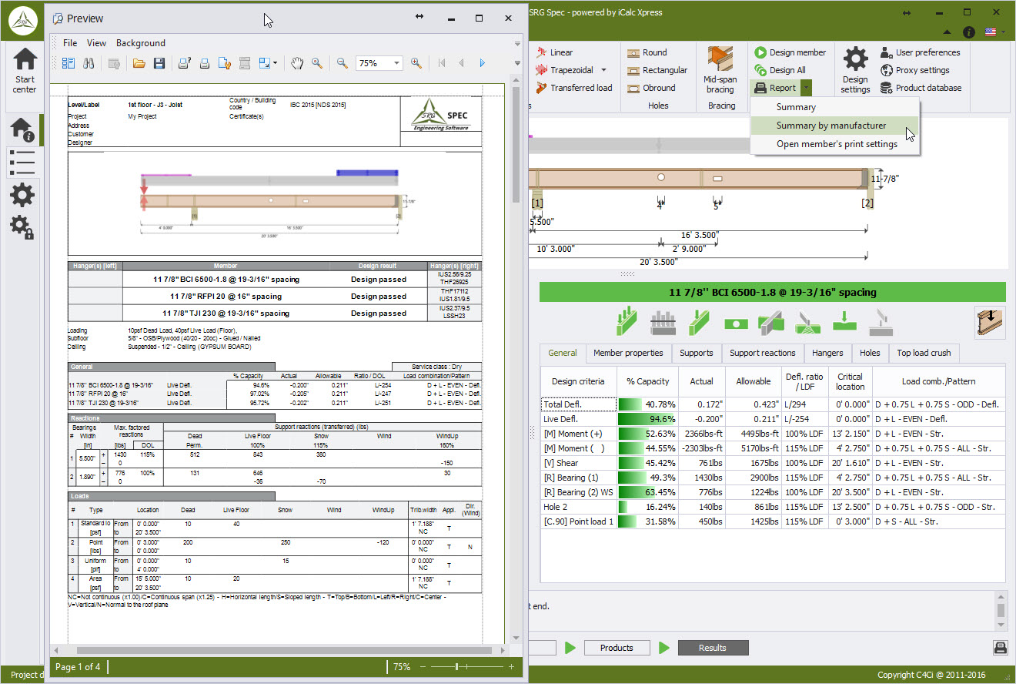Click the zoom out icon in Preview toolbar
This screenshot has height=684, width=1016.
click(x=343, y=63)
